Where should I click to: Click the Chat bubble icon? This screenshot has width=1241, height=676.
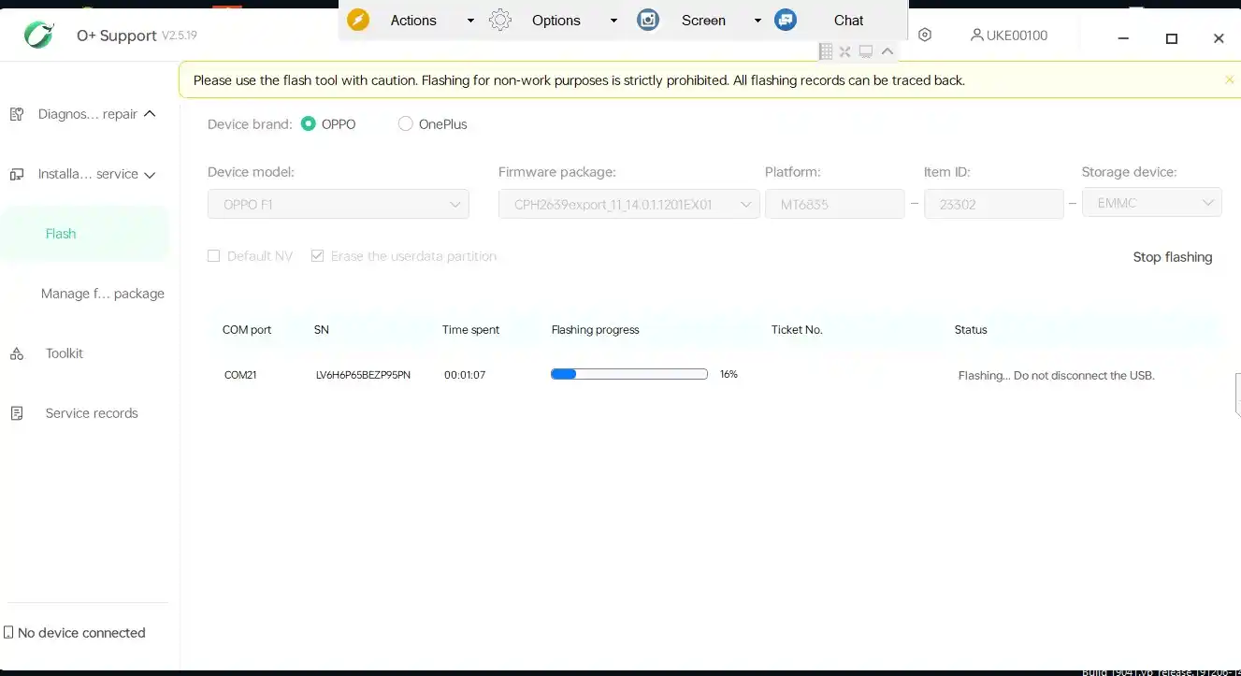point(786,20)
